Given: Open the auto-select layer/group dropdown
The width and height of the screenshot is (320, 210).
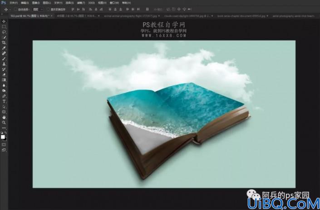Looking at the screenshot, I should (x=38, y=10).
